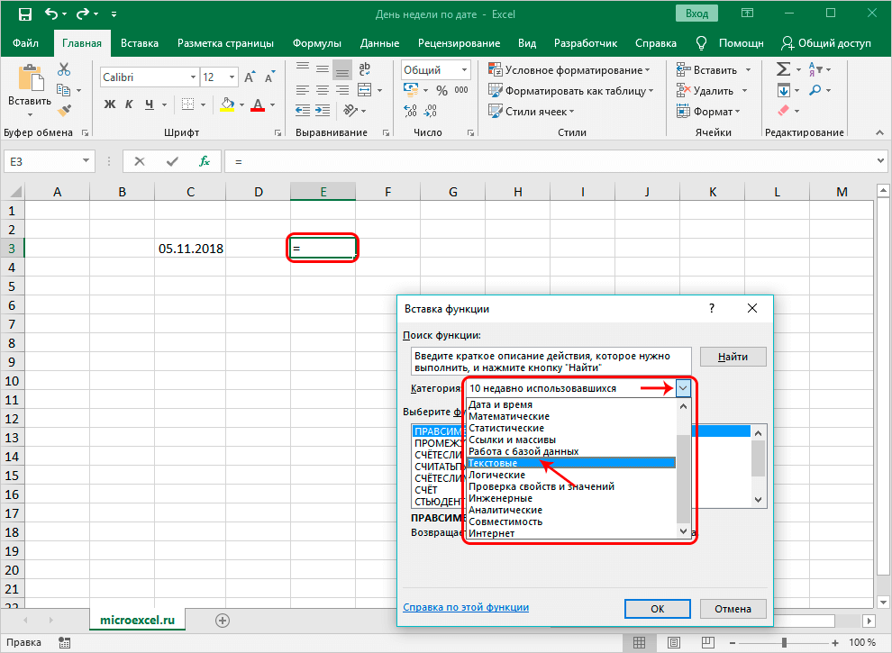Undo the last action
Image resolution: width=892 pixels, height=653 pixels.
[51, 14]
